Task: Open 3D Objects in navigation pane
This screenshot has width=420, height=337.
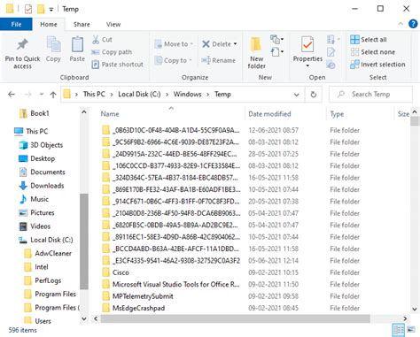Action: [x=41, y=145]
